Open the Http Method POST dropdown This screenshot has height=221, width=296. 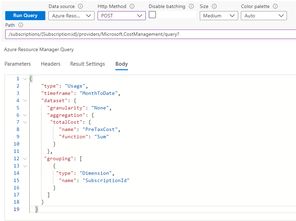tap(122, 16)
